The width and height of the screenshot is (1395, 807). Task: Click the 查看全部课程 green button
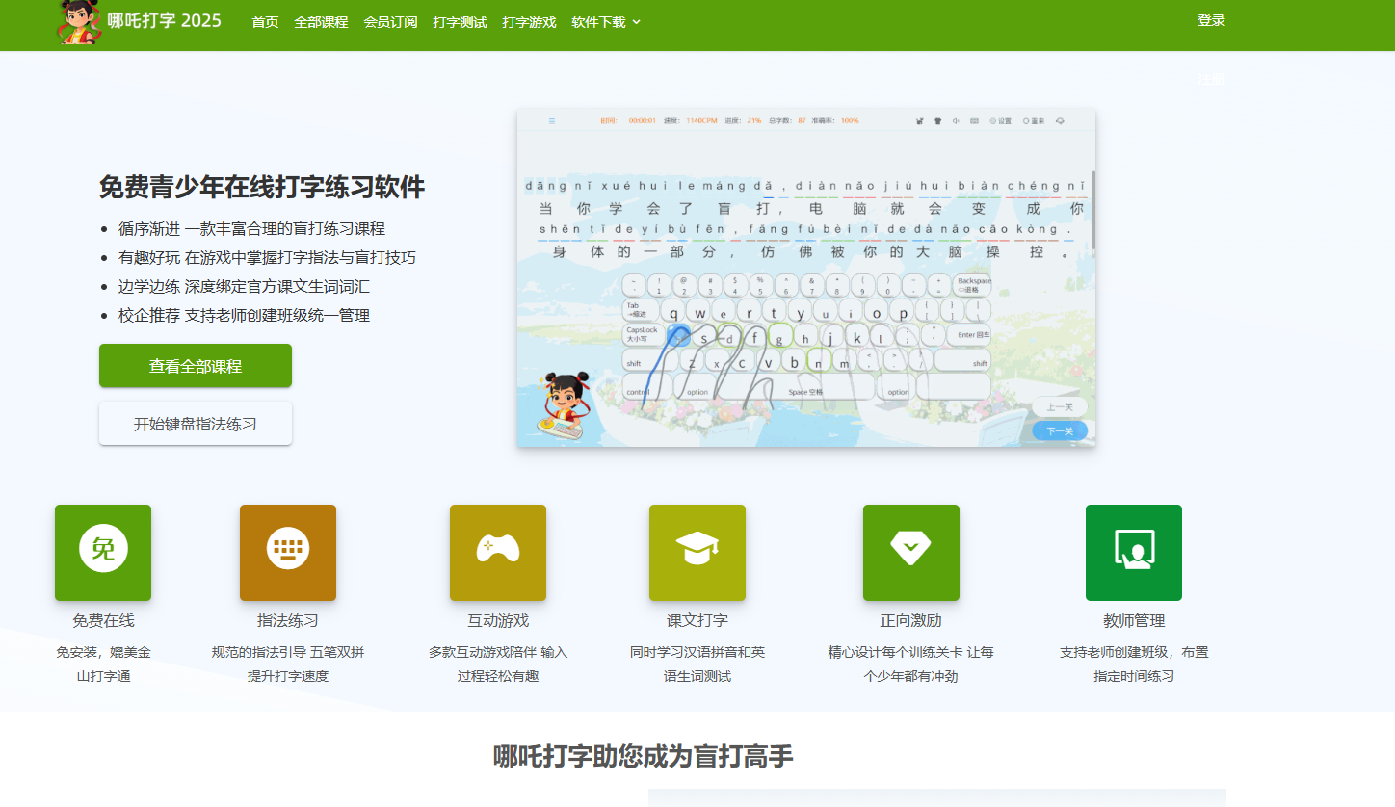196,366
